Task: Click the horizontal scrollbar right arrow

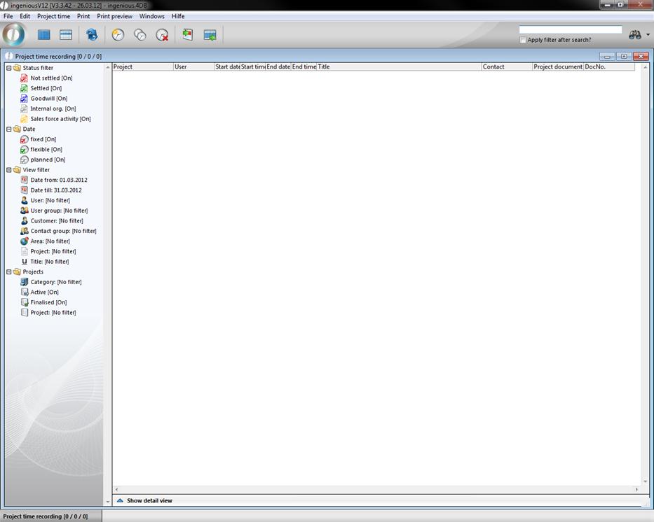Action: (636, 490)
